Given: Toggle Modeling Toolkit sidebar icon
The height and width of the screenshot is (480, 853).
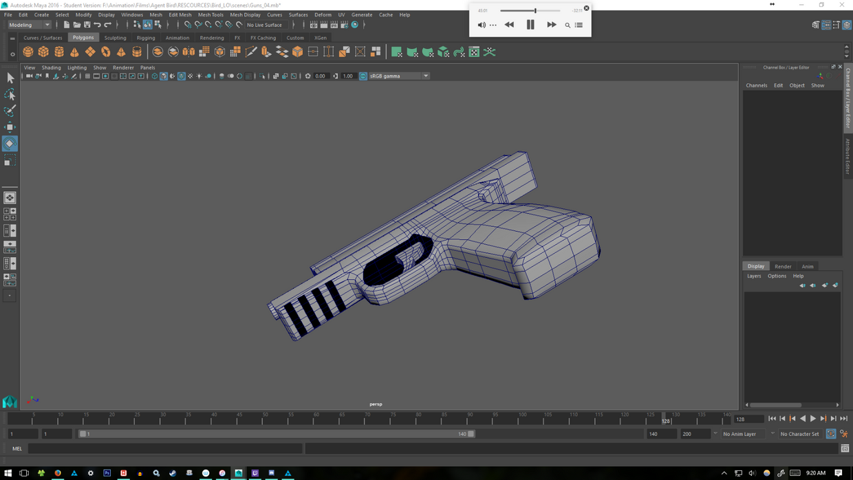Looking at the screenshot, I should tap(816, 25).
